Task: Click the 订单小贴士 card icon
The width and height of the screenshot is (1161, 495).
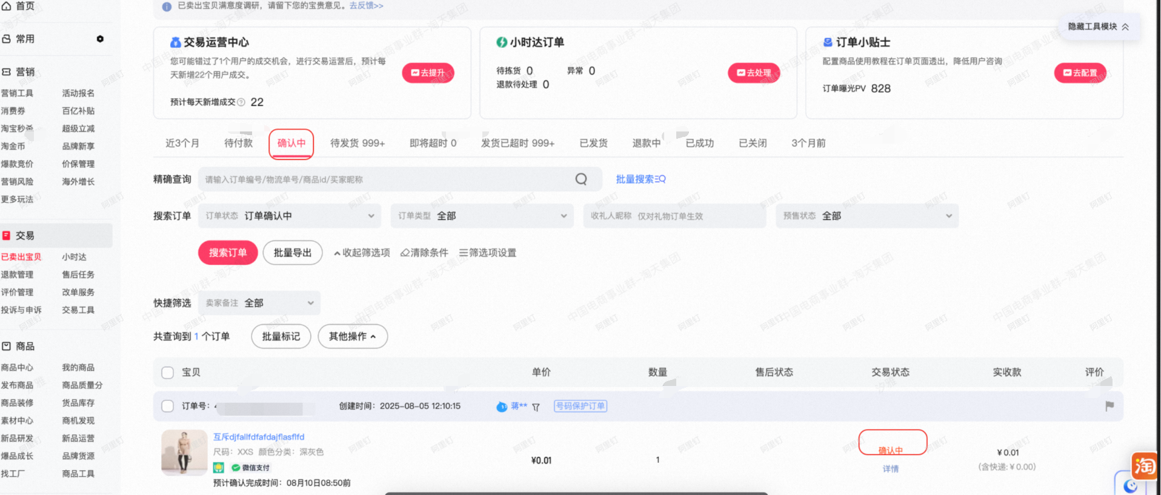Action: coord(828,42)
